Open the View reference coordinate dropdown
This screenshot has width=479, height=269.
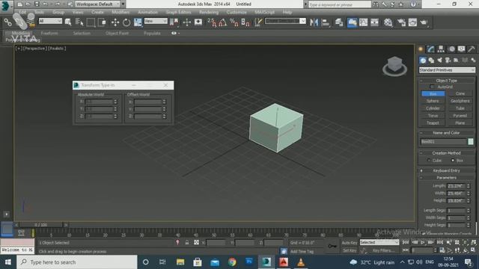click(156, 21)
